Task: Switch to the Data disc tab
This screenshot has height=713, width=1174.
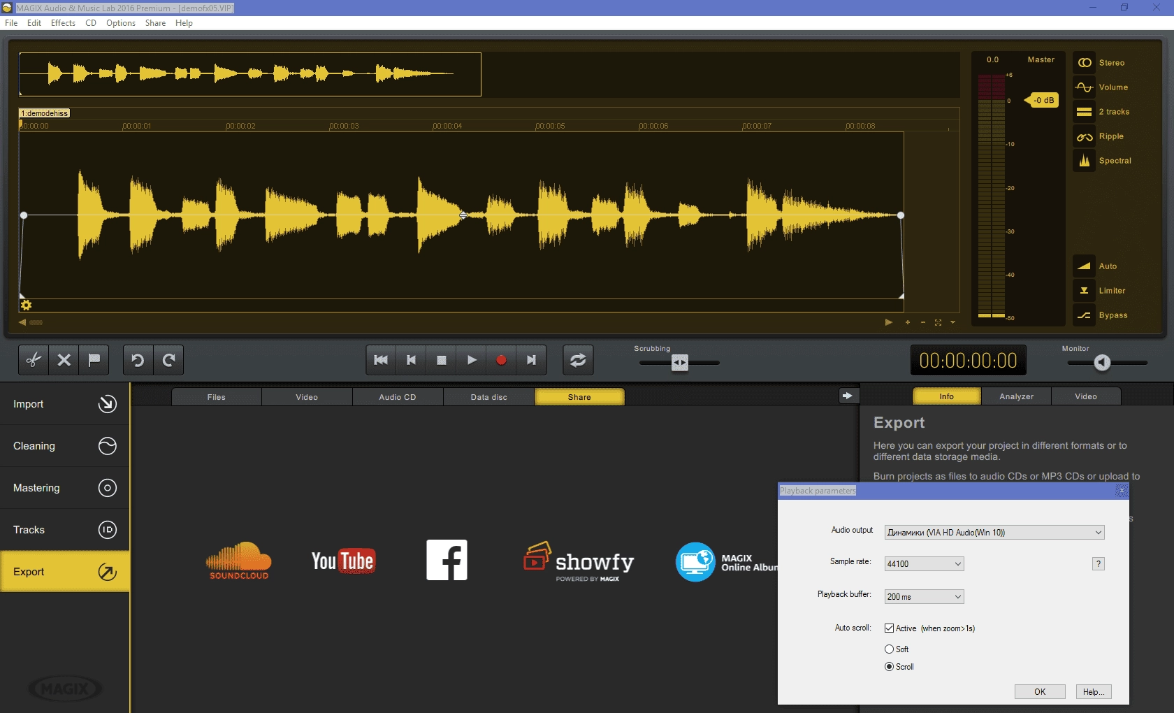Action: tap(488, 397)
